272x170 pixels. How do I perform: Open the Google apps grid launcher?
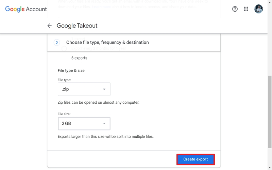(246, 9)
